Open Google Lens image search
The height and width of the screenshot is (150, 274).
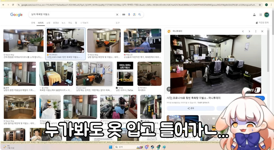coord(134,15)
